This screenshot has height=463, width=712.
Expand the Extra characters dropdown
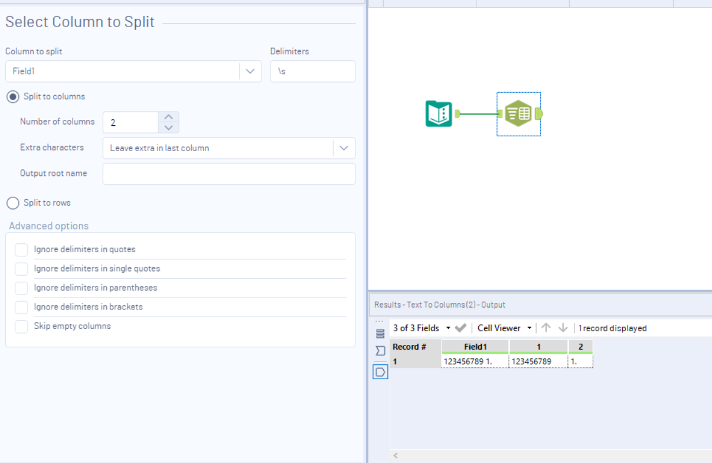tap(344, 148)
